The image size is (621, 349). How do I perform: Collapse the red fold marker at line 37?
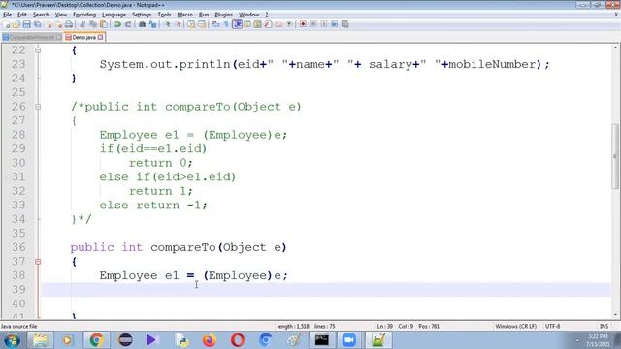click(x=38, y=262)
